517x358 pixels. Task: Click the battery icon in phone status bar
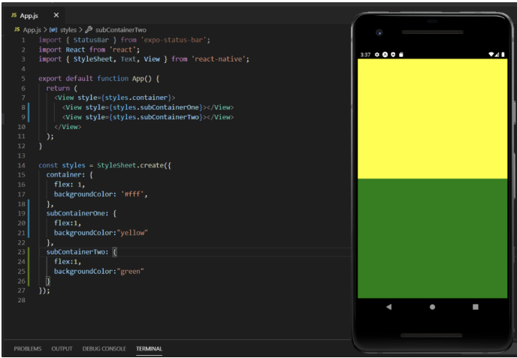coord(503,55)
